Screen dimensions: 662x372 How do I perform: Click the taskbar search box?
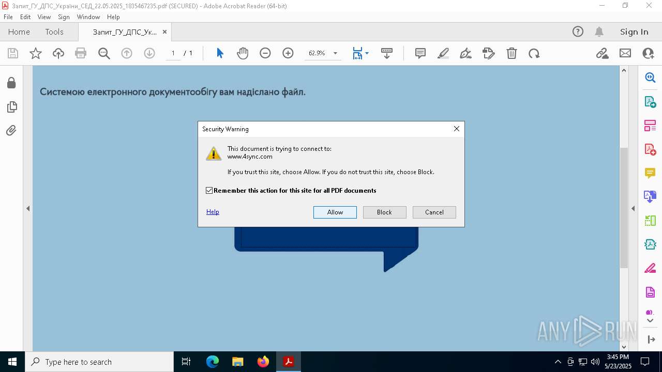pyautogui.click(x=99, y=362)
